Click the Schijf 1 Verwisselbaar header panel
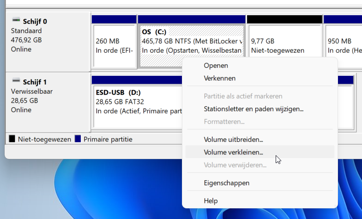 pos(48,103)
